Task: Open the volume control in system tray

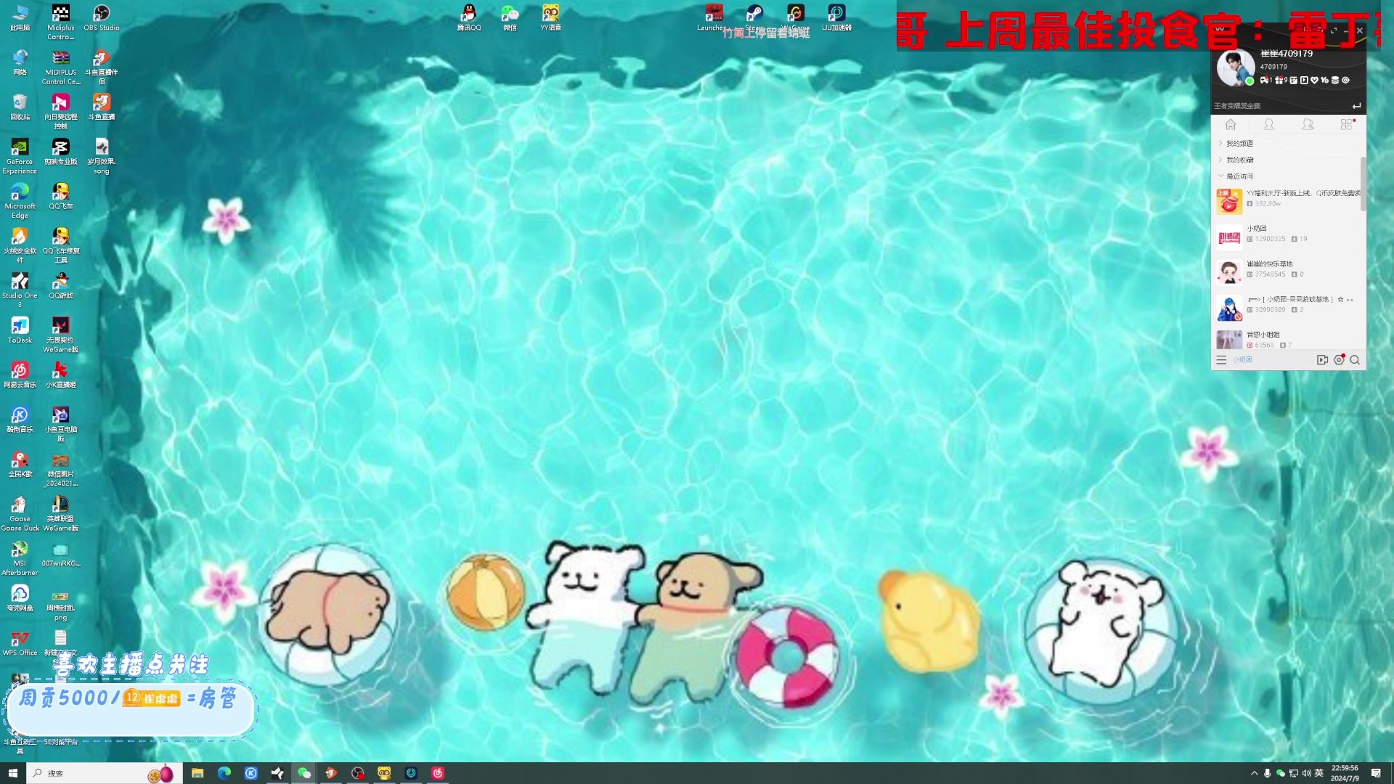Action: (x=1306, y=773)
